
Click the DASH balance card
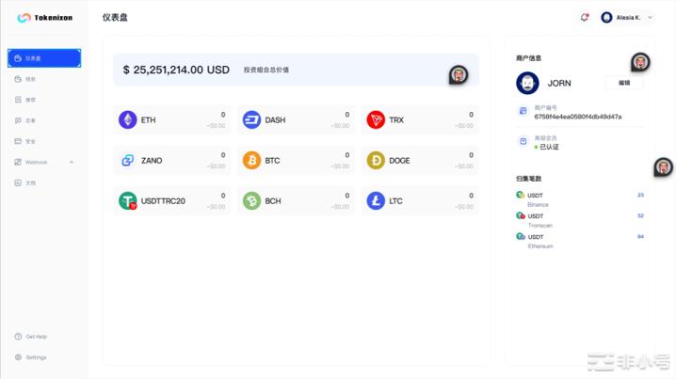(x=296, y=119)
